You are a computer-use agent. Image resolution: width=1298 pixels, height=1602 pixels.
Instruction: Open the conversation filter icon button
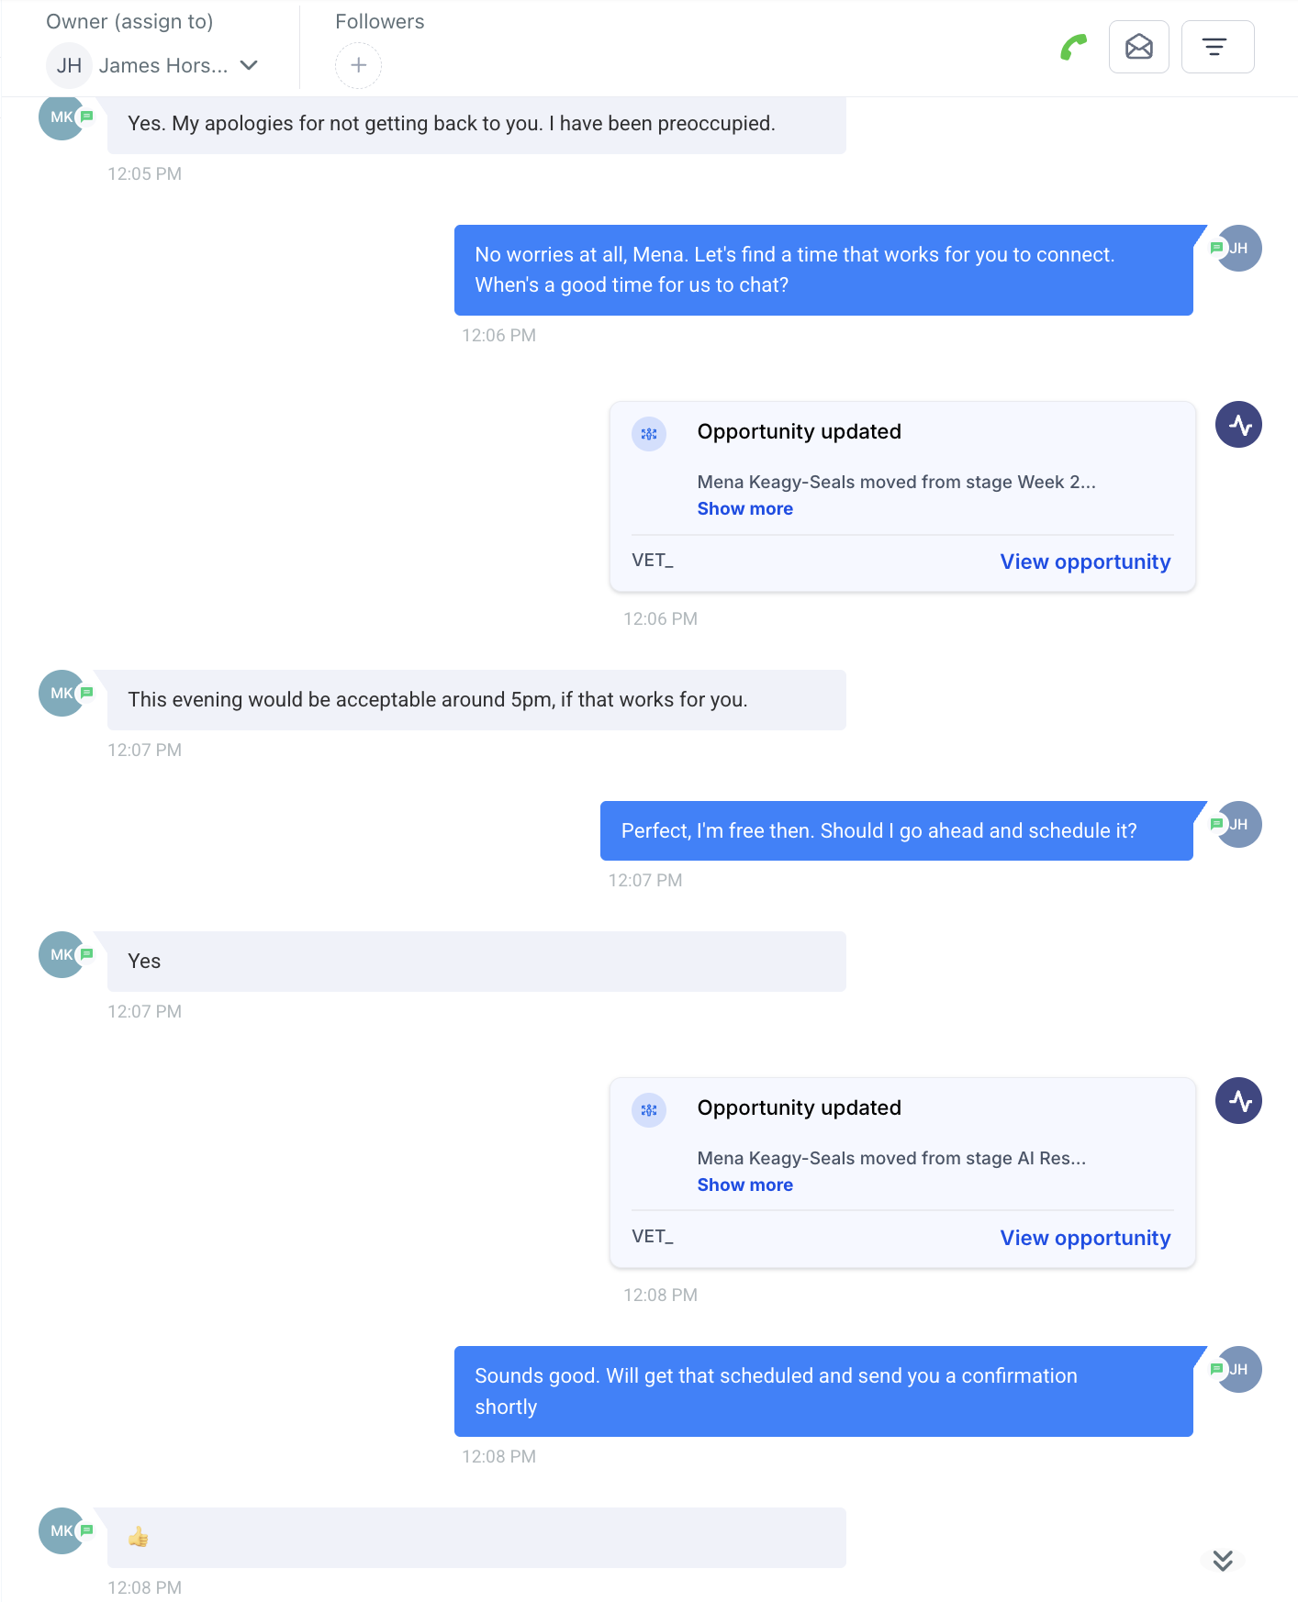(1216, 47)
